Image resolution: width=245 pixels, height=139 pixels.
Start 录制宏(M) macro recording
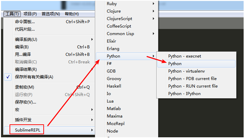tap(25, 87)
